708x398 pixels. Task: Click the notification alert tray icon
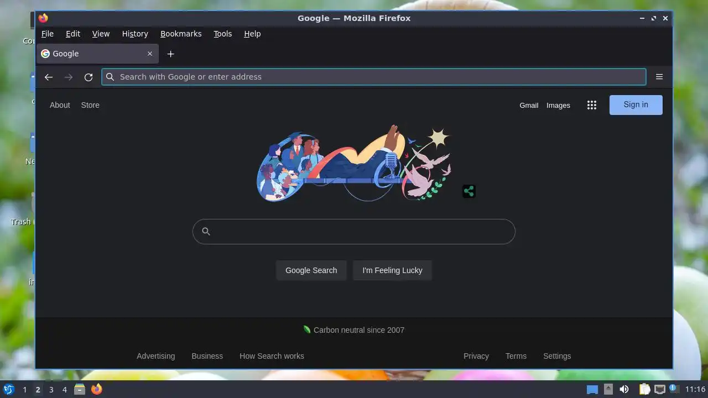tap(674, 389)
